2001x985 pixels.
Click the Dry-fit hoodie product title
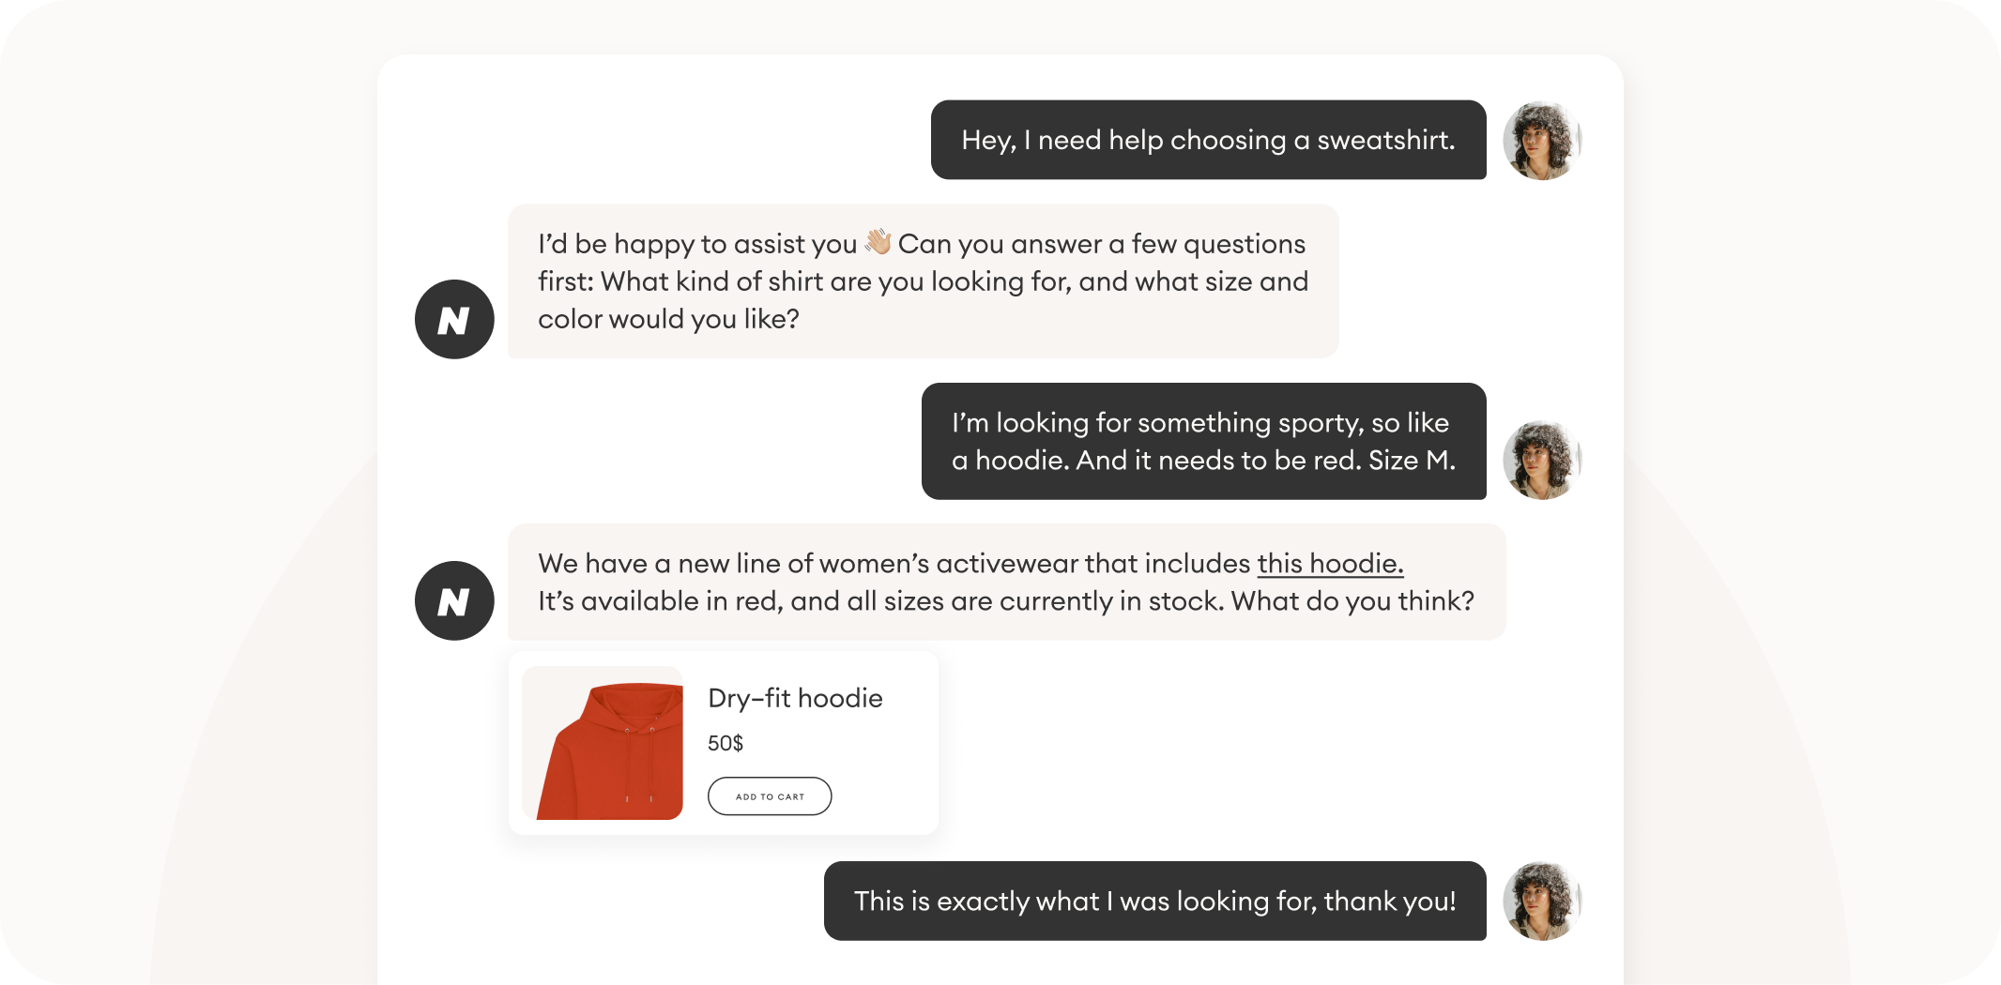[x=795, y=697]
